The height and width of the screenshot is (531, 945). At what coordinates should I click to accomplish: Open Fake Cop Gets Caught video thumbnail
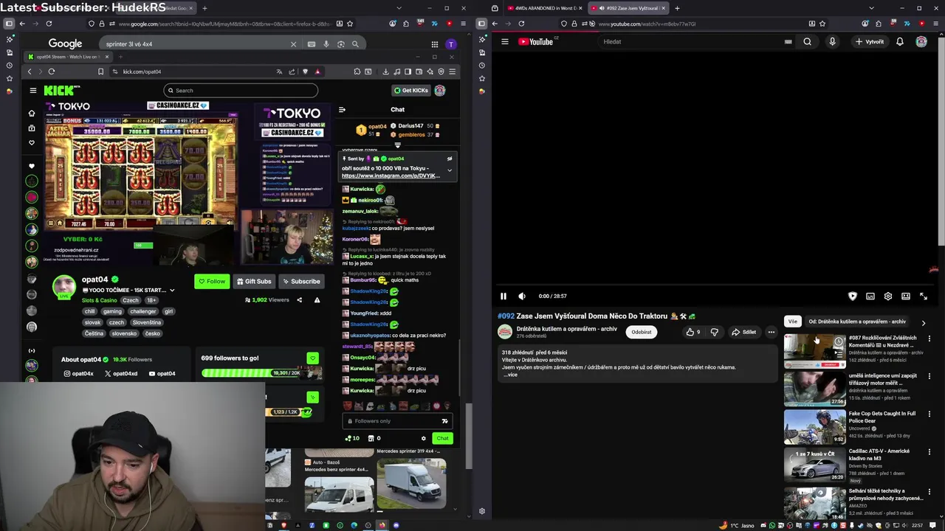click(x=814, y=426)
